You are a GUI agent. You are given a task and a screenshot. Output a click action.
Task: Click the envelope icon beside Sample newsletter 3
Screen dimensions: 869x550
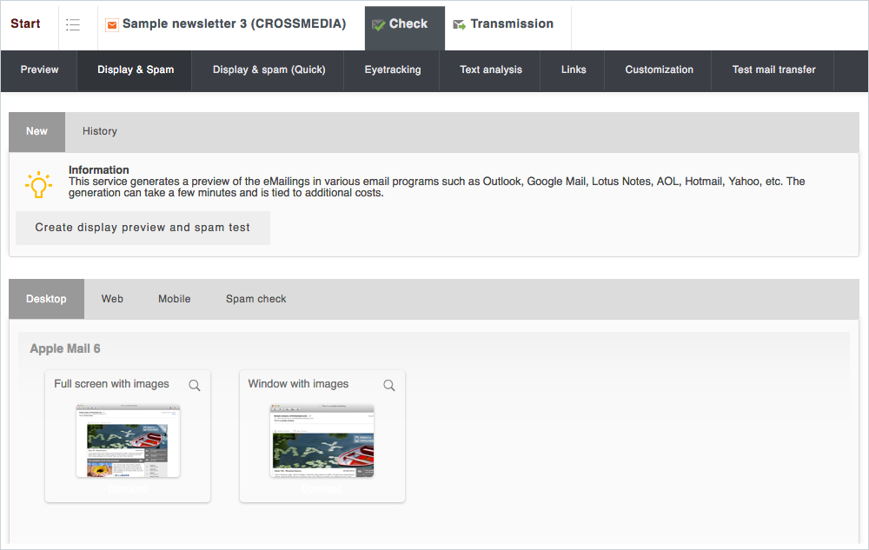pyautogui.click(x=111, y=25)
